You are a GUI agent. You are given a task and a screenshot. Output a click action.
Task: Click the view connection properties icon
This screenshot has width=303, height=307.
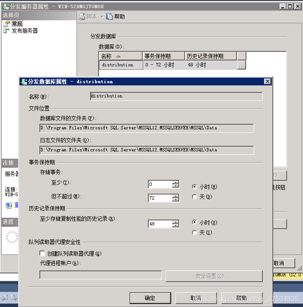(x=9, y=205)
